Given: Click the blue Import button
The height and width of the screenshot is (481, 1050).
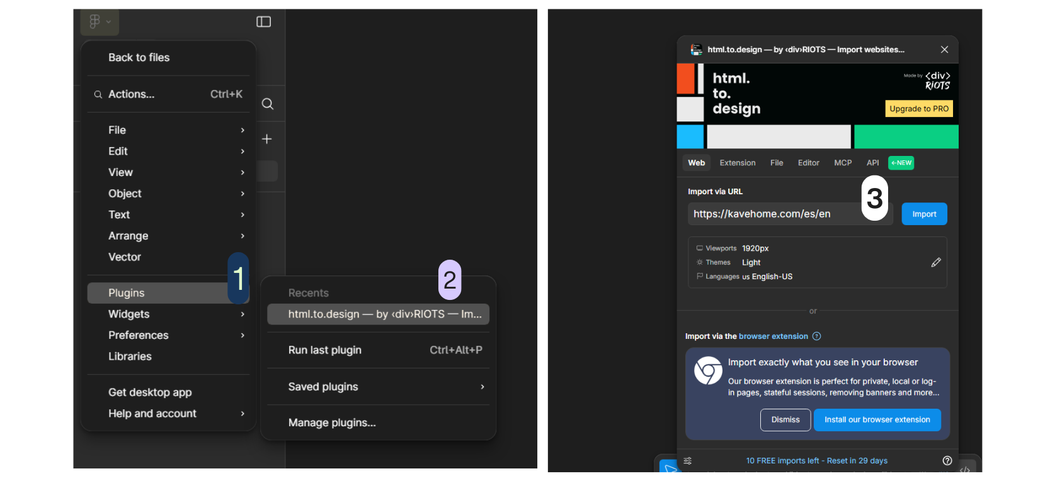Looking at the screenshot, I should click(x=924, y=214).
